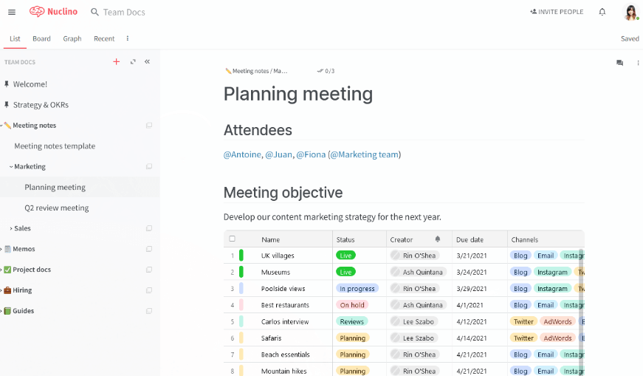Image resolution: width=643 pixels, height=376 pixels.
Task: Click the 0/3 task progress indicator
Action: pos(326,71)
